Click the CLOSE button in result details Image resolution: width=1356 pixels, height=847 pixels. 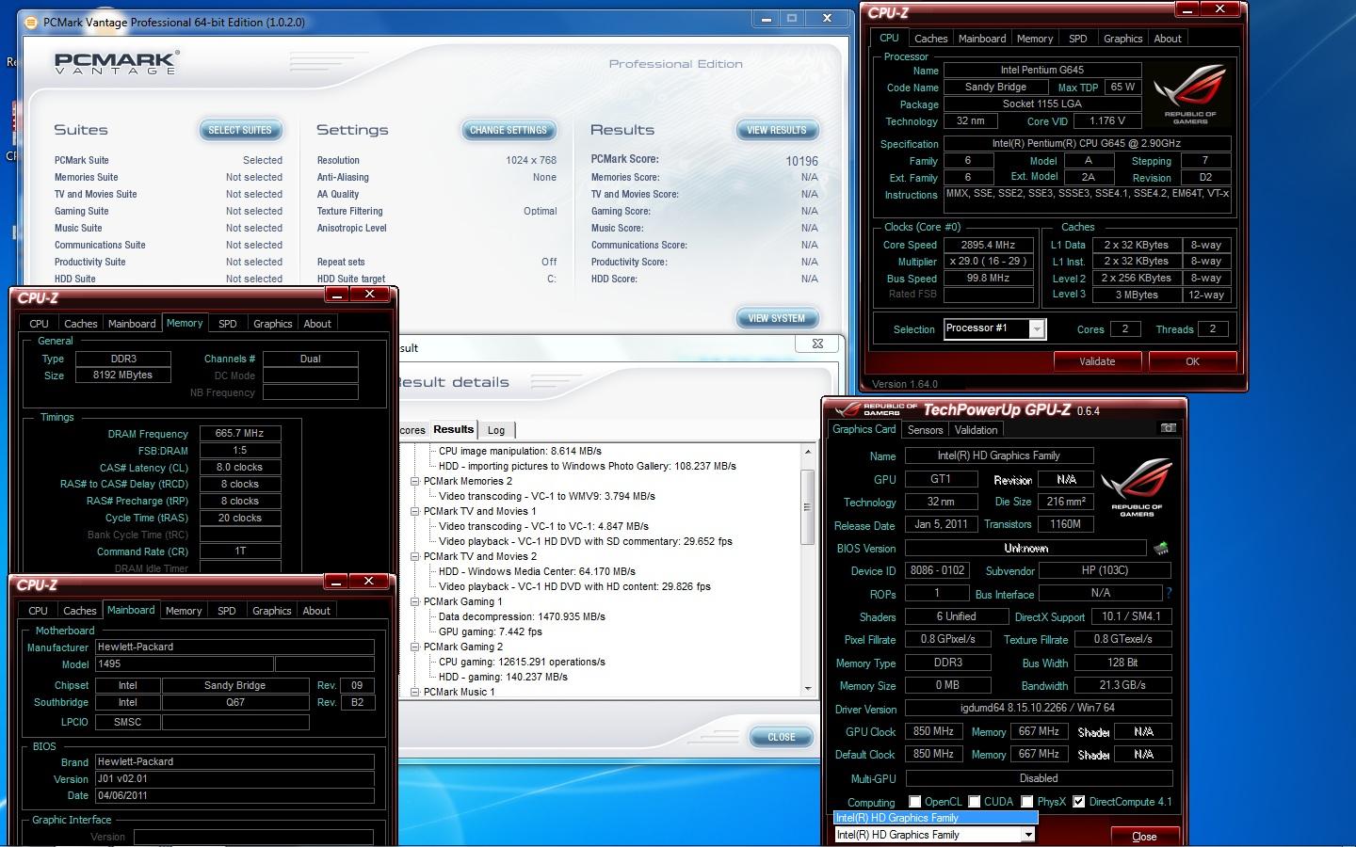(x=782, y=737)
